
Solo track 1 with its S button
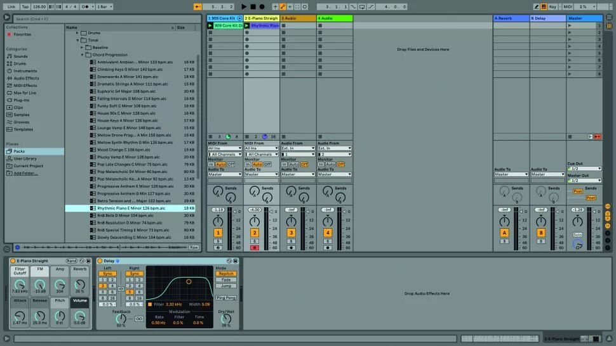tap(218, 241)
